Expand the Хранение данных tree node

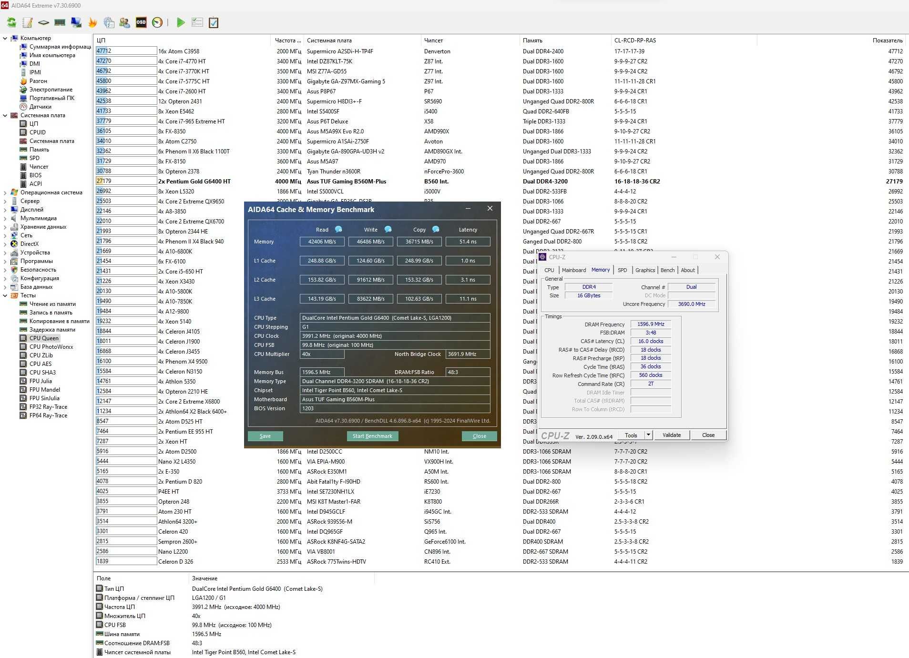click(x=5, y=227)
